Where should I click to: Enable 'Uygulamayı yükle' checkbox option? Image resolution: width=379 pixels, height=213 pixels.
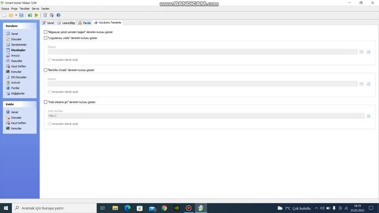point(46,38)
